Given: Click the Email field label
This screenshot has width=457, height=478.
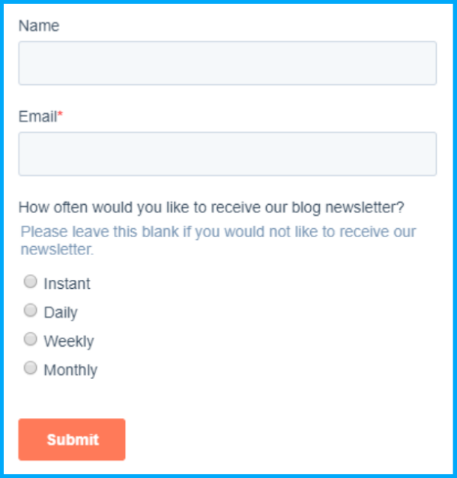Looking at the screenshot, I should (37, 117).
